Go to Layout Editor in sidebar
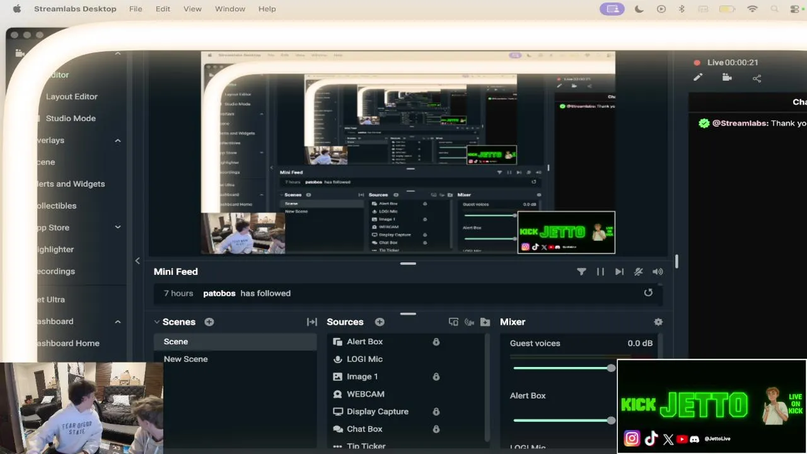 [x=71, y=96]
